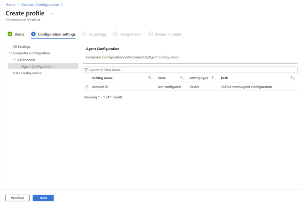Click the Setting name column header
This screenshot has width=303, height=206.
point(102,78)
